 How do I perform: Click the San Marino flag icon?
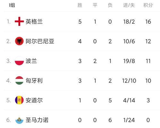(19, 120)
